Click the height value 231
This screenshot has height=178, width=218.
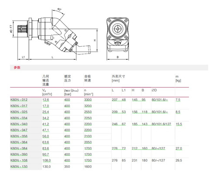pyautogui.click(x=135, y=161)
